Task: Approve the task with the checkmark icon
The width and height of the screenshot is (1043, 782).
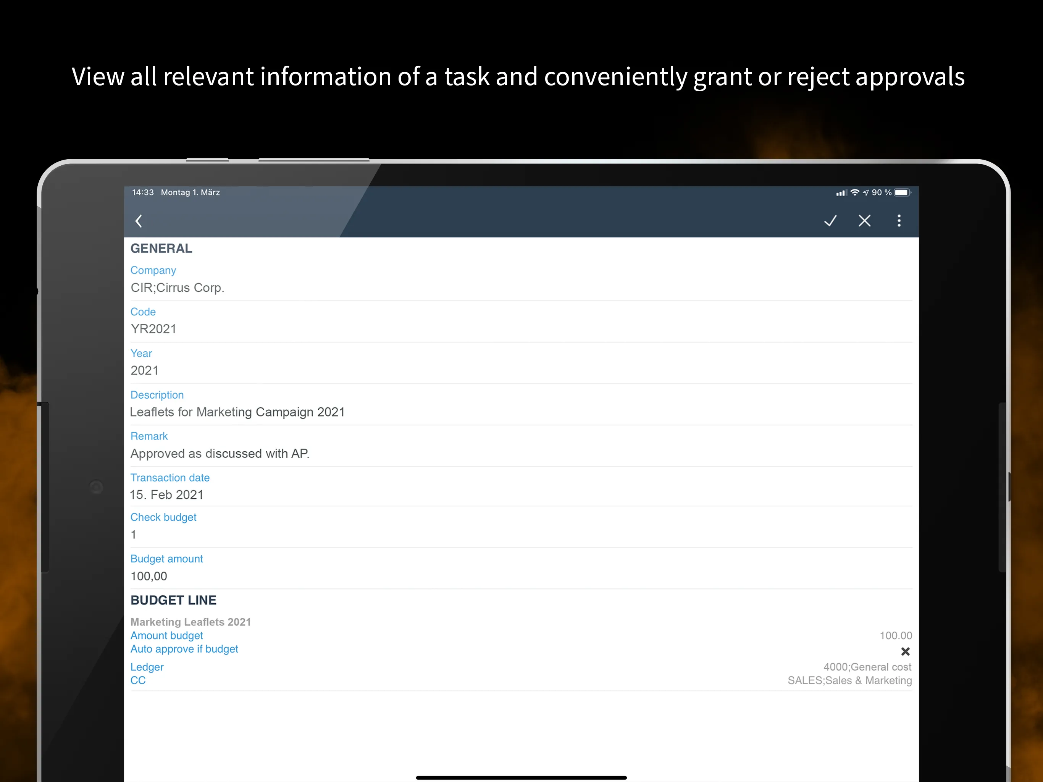Action: (830, 221)
